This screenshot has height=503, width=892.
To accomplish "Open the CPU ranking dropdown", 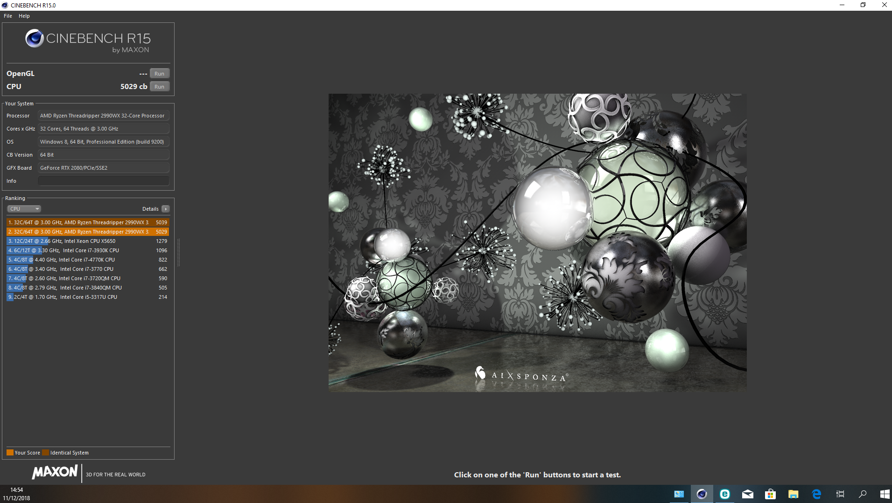I will pyautogui.click(x=24, y=208).
